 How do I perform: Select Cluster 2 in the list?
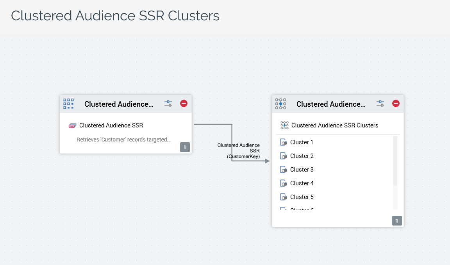tap(302, 156)
